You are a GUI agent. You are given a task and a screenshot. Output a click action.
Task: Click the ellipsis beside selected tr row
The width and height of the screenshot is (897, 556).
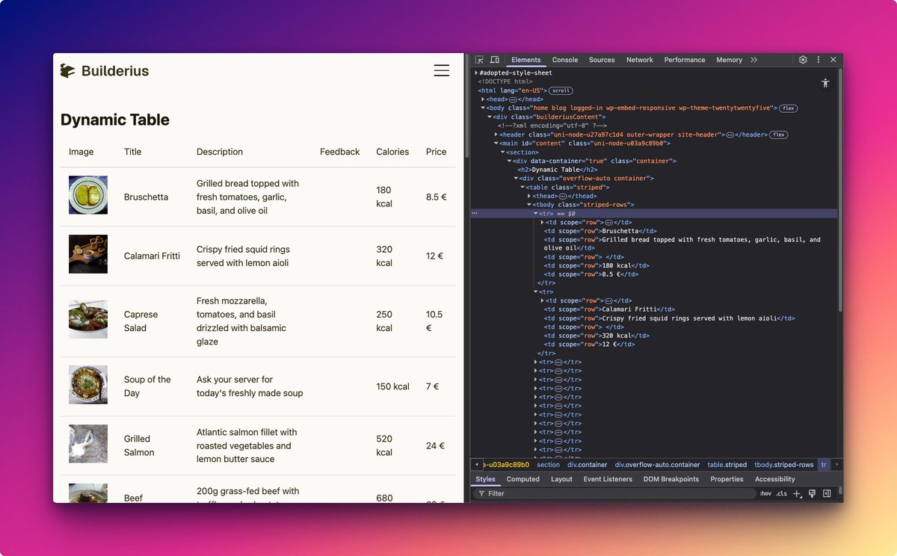[x=474, y=213]
